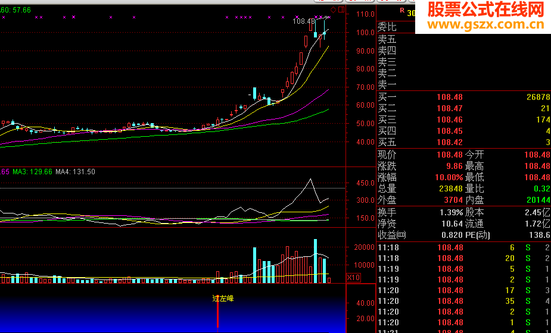The image size is (551, 333).
Task: Click the tallest cyan volume bar
Action: 316,261
